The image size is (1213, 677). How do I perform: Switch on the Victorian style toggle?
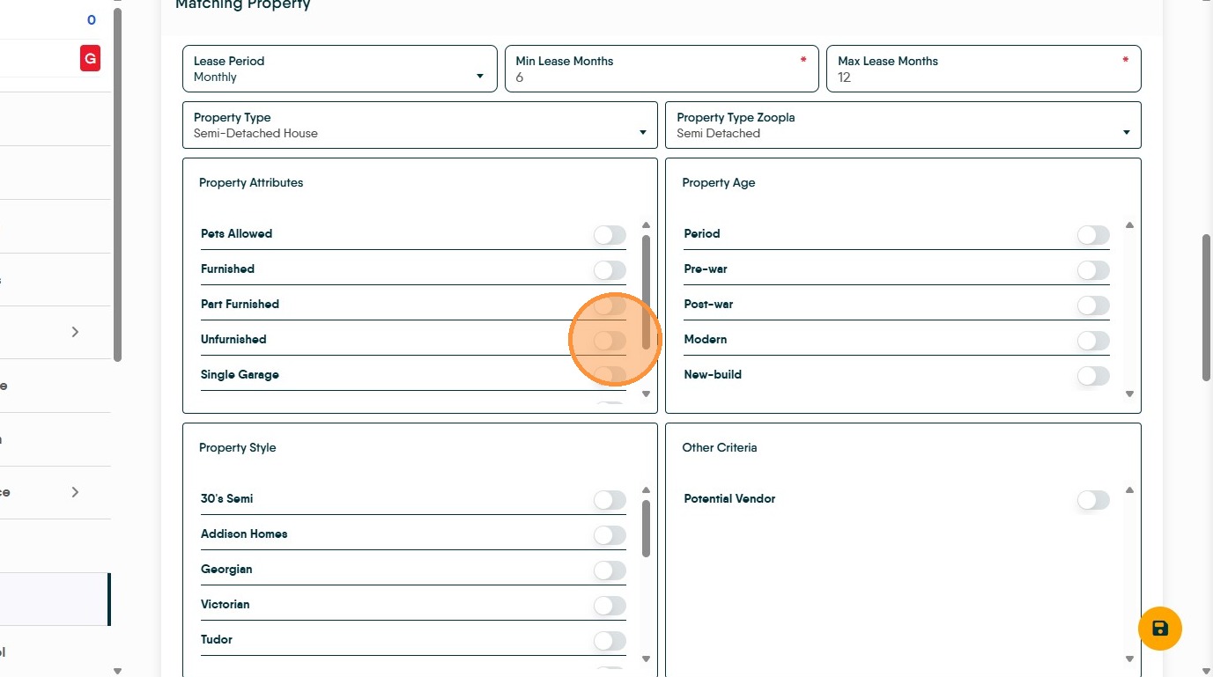tap(610, 606)
